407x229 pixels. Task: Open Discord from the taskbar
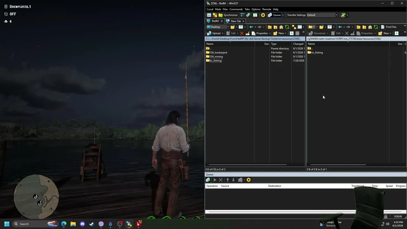(x=82, y=224)
